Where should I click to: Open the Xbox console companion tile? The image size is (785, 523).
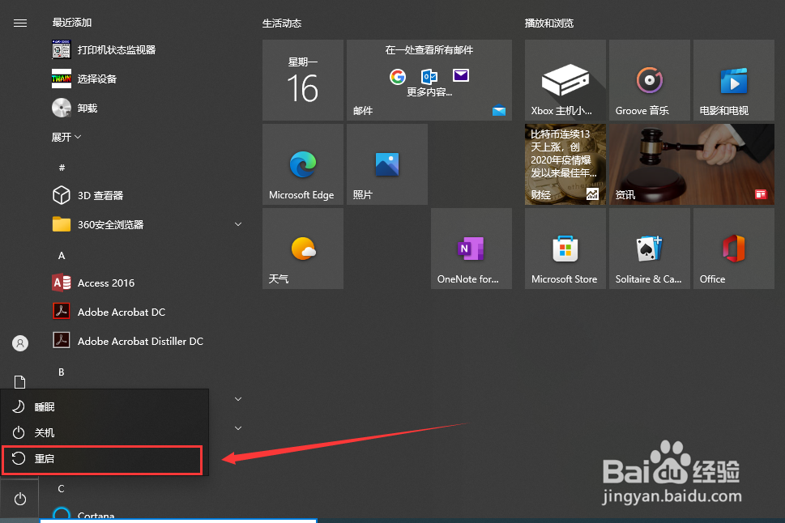(565, 80)
